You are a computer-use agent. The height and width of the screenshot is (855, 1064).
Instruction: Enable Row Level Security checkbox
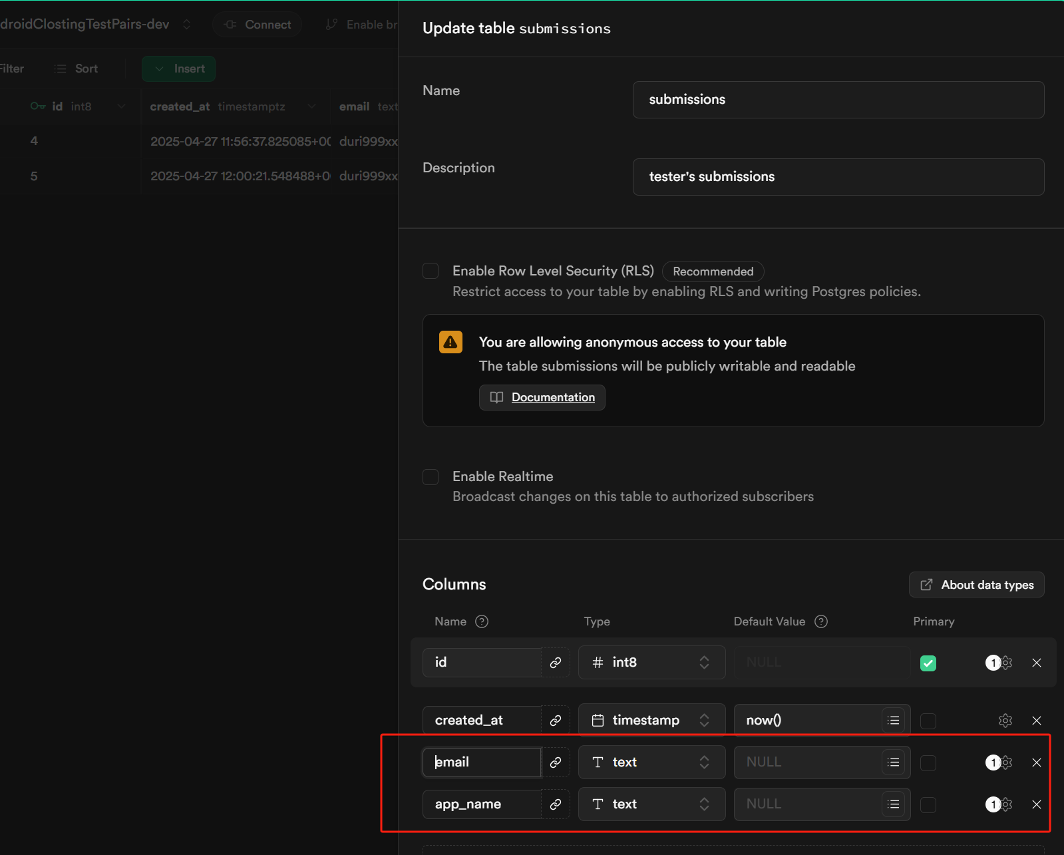431,271
